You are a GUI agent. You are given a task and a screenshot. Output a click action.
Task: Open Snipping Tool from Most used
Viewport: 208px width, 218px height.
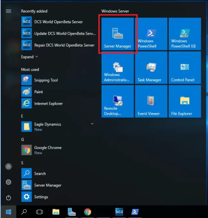pyautogui.click(x=46, y=80)
